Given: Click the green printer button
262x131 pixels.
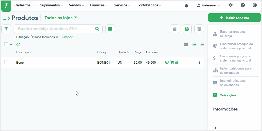Looking at the screenshot, I should pos(187,29).
